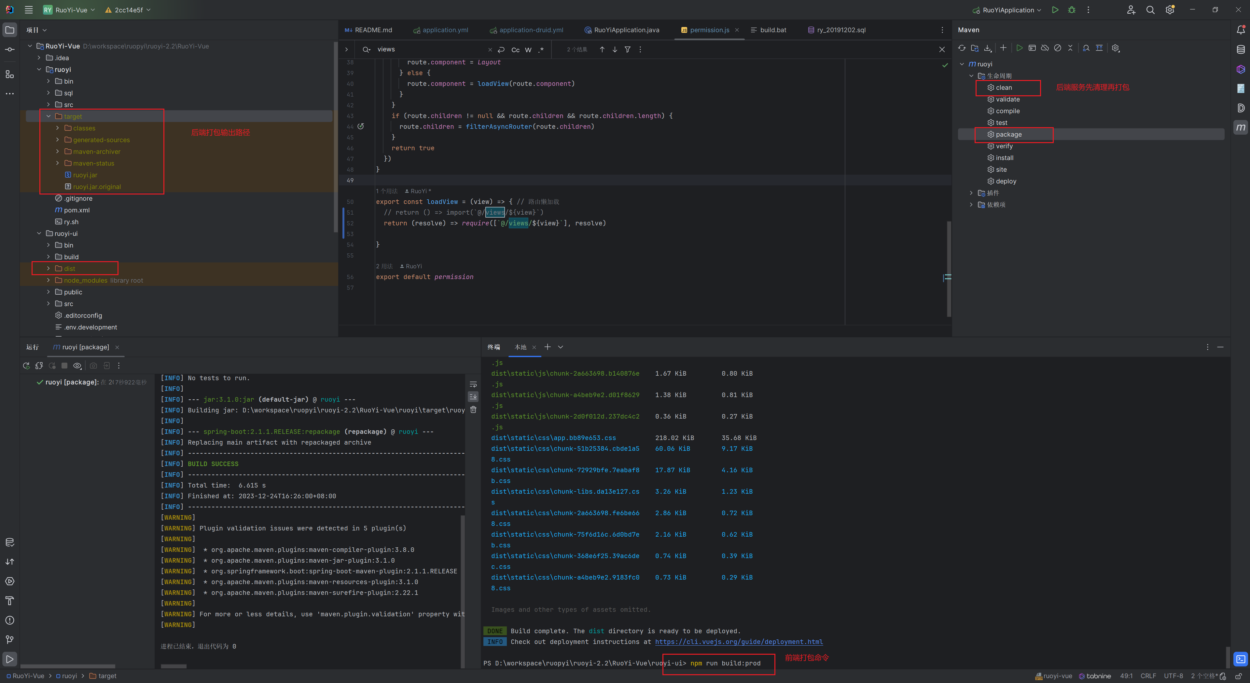Open IDE settings gear in title bar
The height and width of the screenshot is (683, 1250).
pyautogui.click(x=1170, y=10)
